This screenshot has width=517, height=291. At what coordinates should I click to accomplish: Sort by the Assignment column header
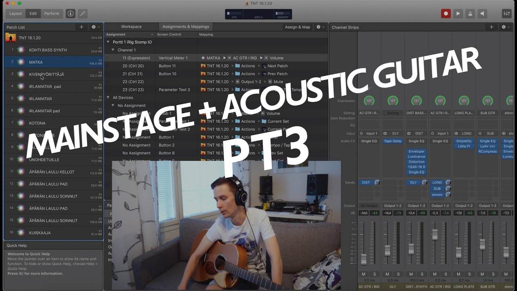pyautogui.click(x=130, y=34)
